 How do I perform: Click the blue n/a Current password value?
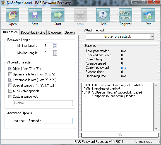124,68
